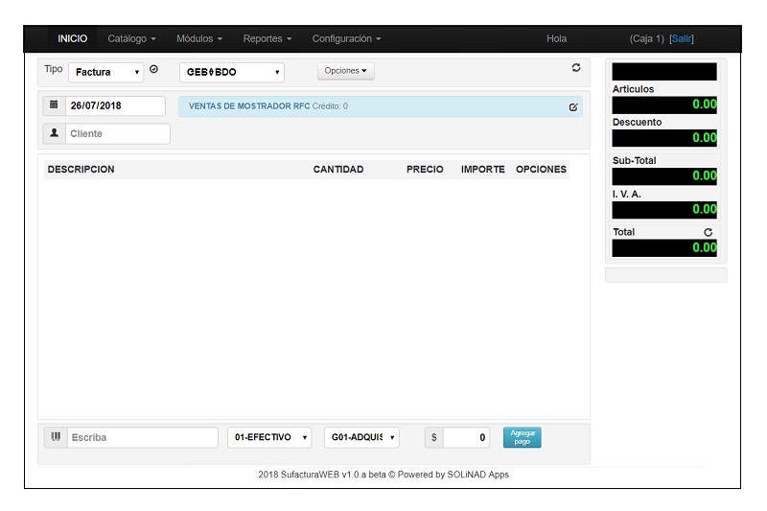Open the Reportes menu
Image resolution: width=767 pixels, height=511 pixels.
pos(267,38)
